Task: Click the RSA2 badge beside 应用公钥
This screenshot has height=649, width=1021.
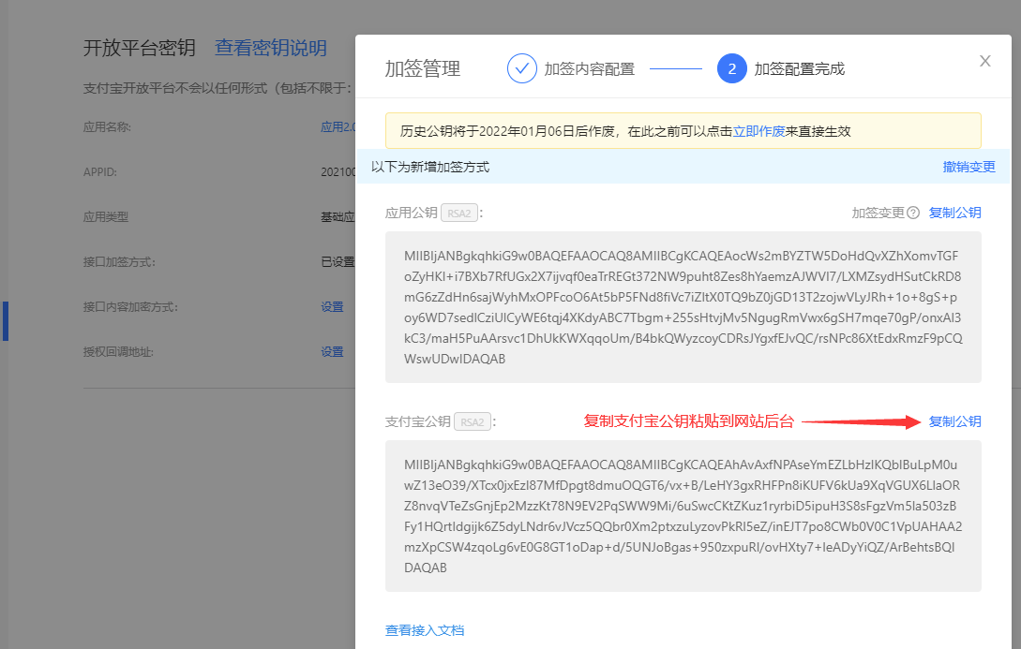Action: (459, 213)
